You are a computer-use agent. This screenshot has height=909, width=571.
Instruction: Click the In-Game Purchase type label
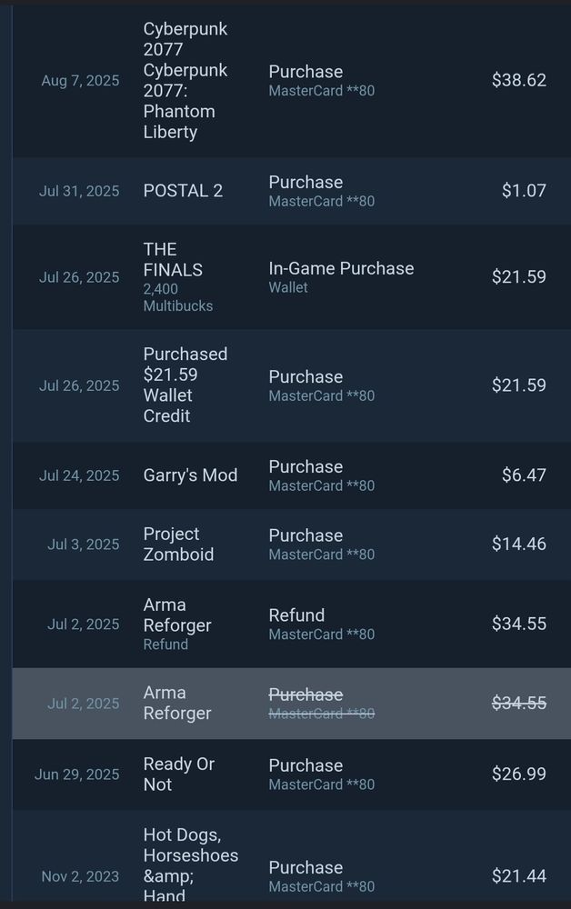(x=341, y=268)
